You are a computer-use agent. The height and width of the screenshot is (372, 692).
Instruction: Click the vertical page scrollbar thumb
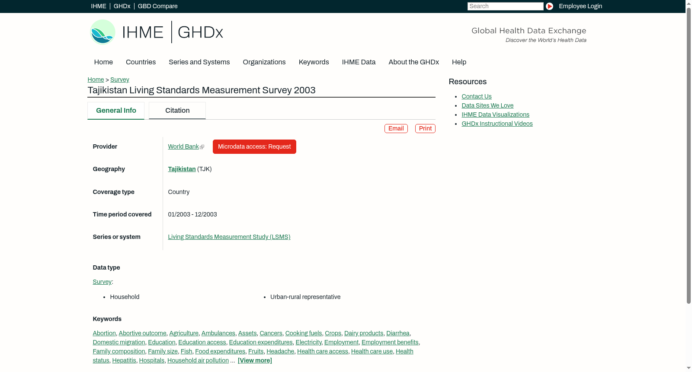point(689,156)
